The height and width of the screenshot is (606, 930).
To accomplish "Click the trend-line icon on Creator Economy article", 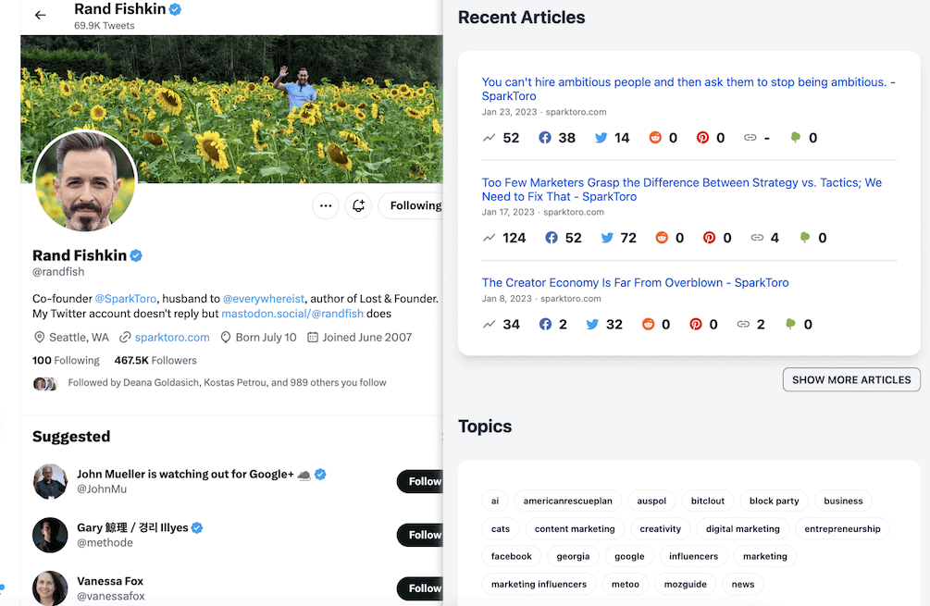I will (x=489, y=325).
